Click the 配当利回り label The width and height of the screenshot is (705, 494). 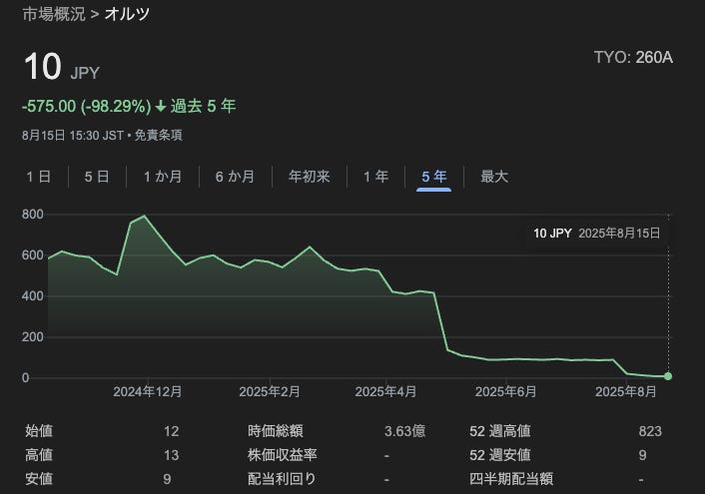point(282,479)
